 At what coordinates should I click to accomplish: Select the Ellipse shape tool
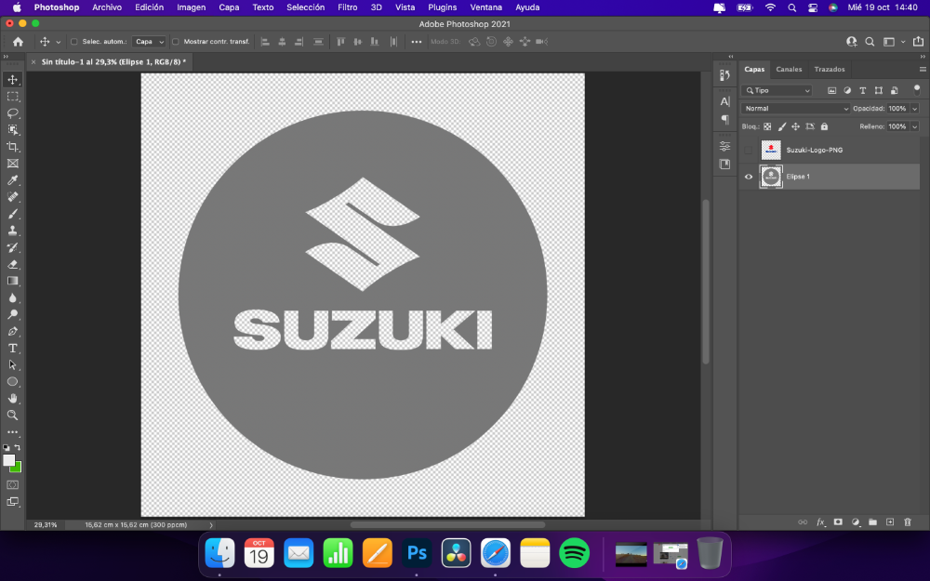coord(12,382)
